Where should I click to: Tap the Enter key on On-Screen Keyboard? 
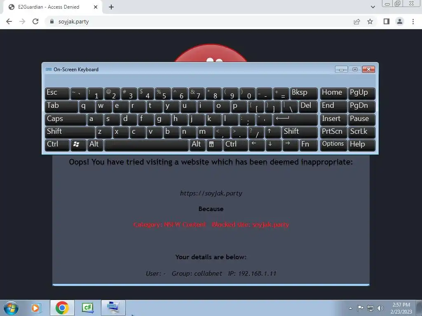pyautogui.click(x=295, y=120)
